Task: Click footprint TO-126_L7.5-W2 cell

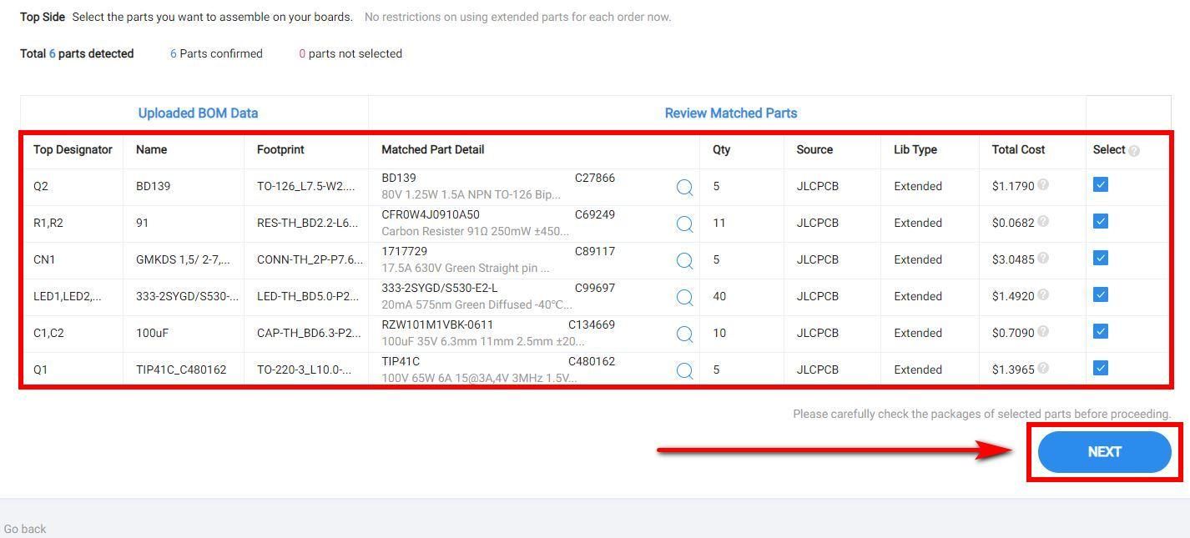Action: (x=306, y=186)
